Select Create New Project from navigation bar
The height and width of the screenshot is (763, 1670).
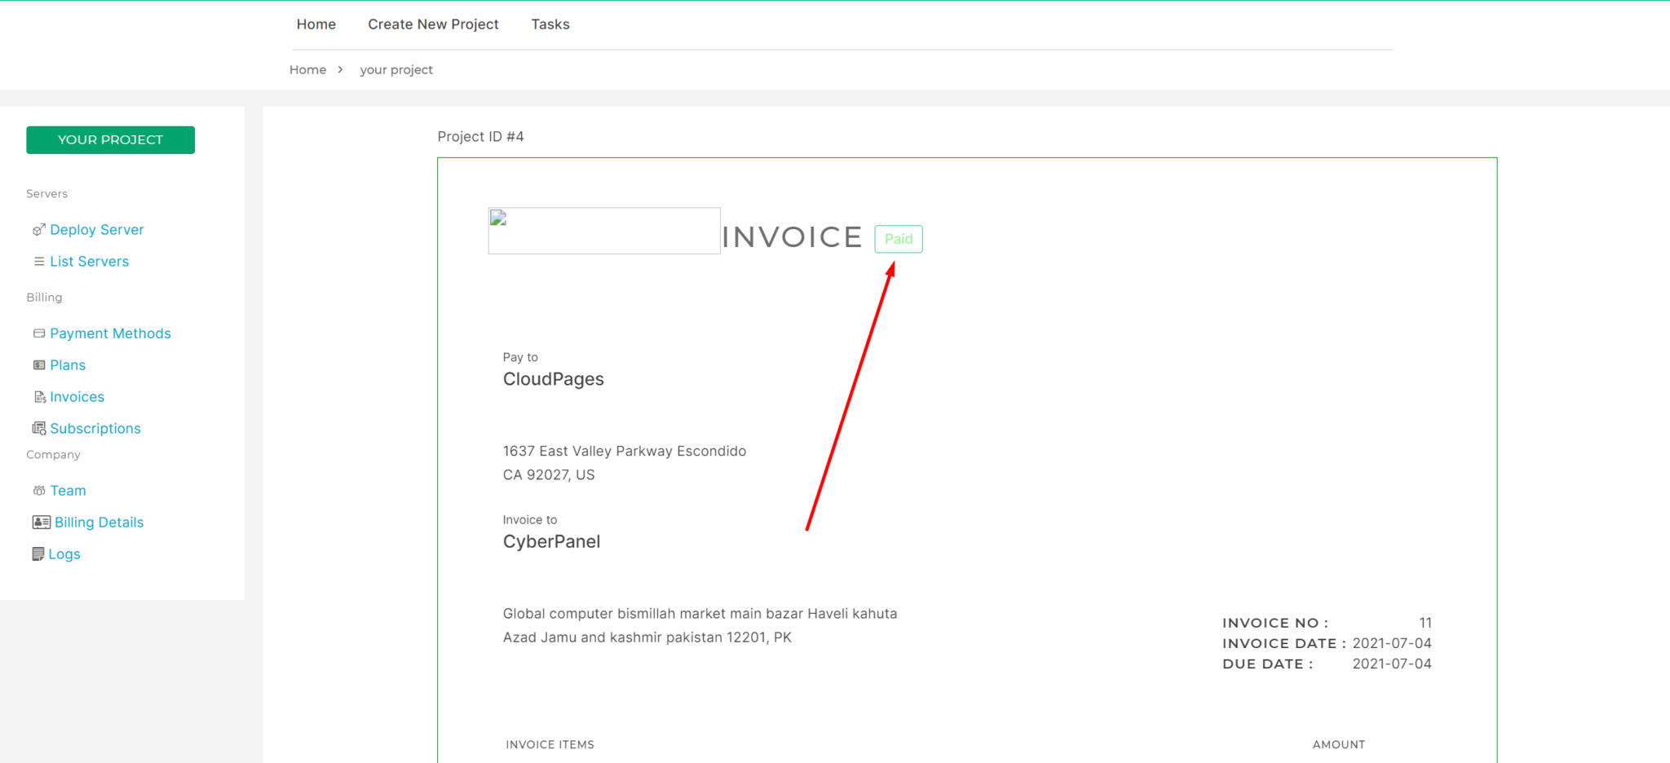433,24
